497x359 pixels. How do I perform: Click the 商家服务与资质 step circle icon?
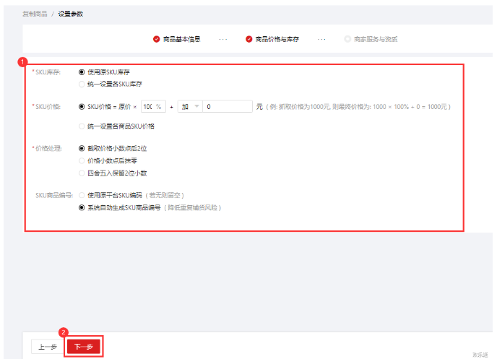click(x=347, y=39)
